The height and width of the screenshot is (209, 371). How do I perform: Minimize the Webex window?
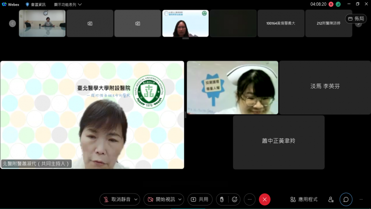[349, 4]
